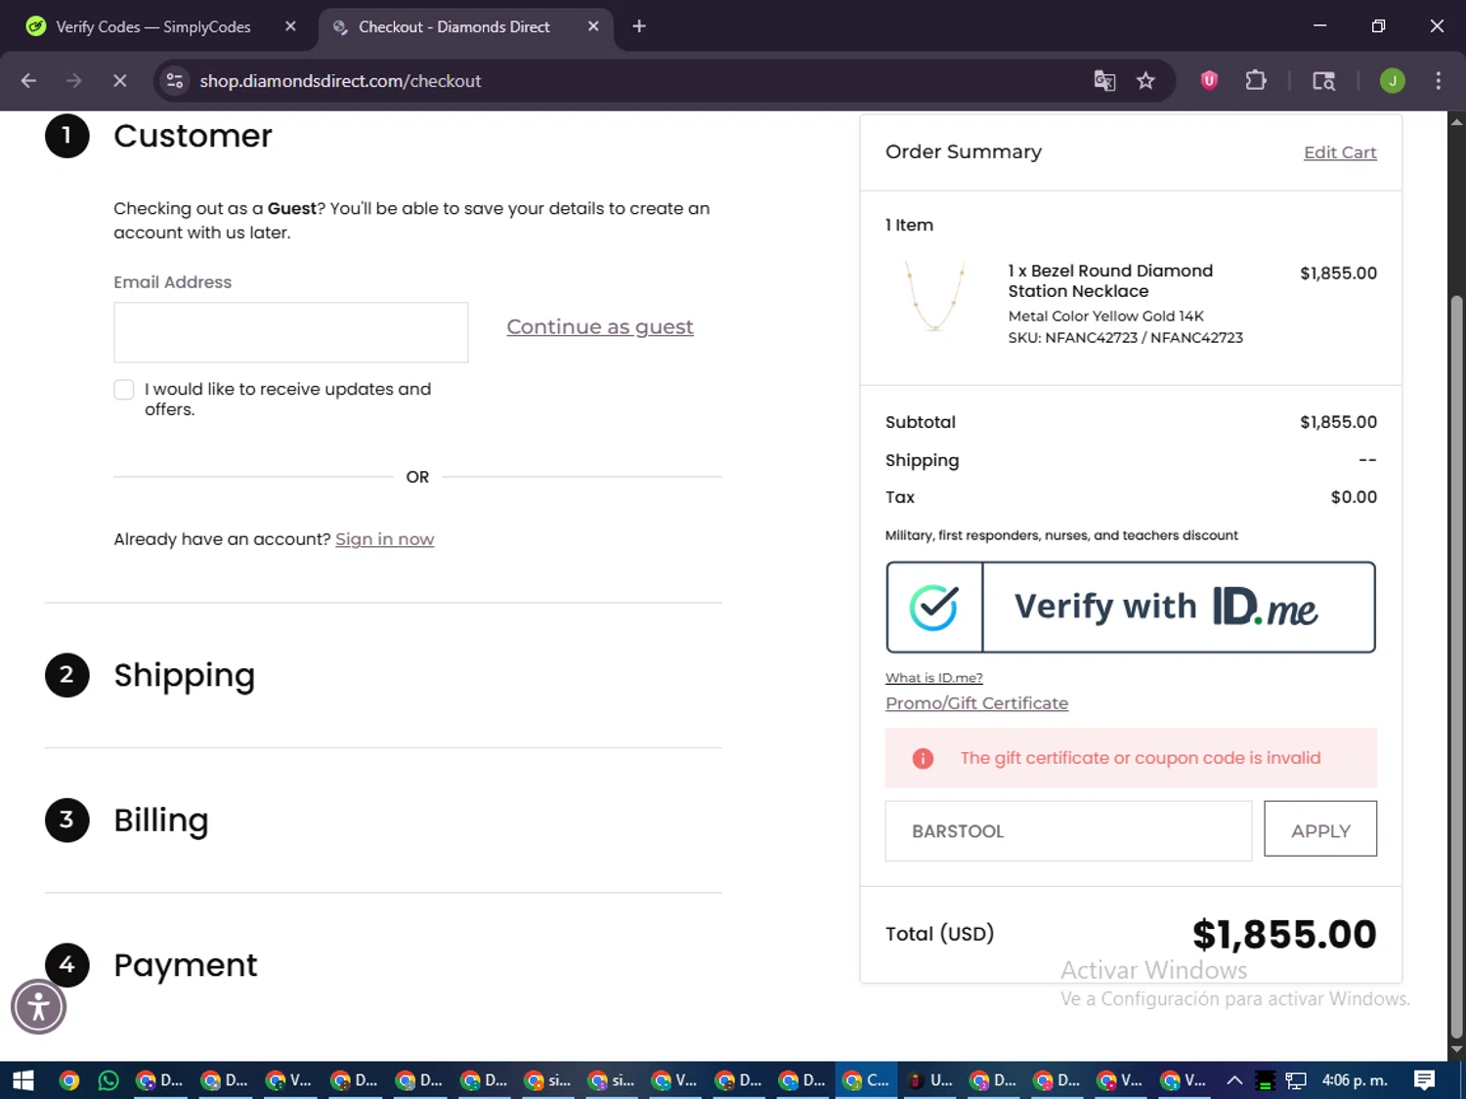Open the translate page icon

(x=1104, y=81)
